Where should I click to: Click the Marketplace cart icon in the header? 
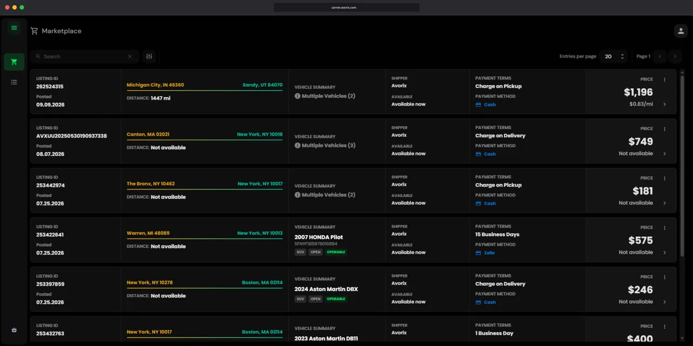35,31
